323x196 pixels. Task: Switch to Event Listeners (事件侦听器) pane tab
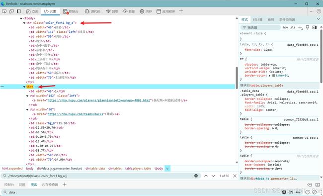click(287, 19)
